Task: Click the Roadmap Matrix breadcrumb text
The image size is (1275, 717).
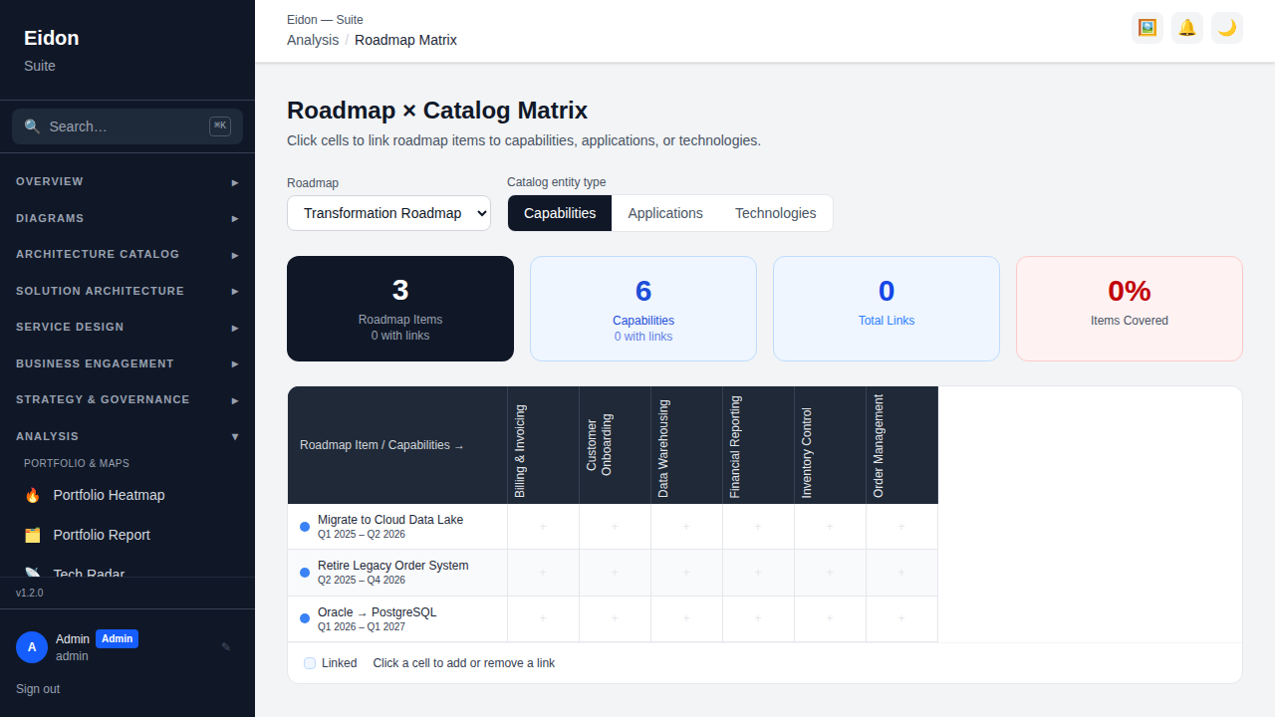Action: [x=405, y=40]
